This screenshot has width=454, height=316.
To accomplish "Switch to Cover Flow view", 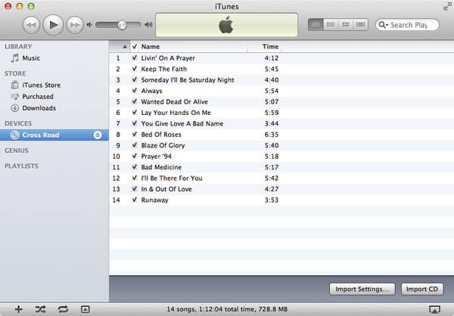I will pyautogui.click(x=360, y=25).
